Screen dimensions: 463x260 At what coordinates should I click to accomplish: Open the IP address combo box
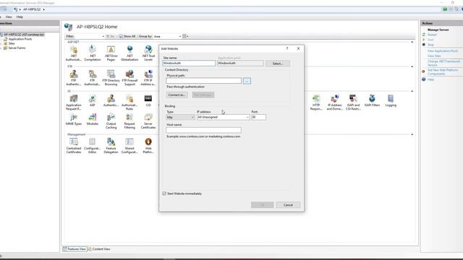(x=223, y=117)
